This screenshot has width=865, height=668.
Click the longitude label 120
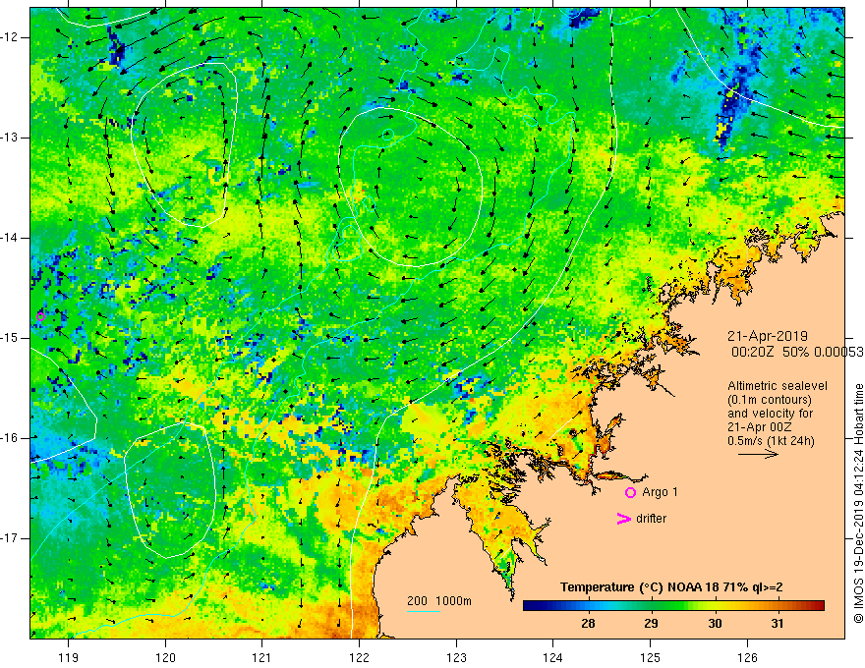165,657
